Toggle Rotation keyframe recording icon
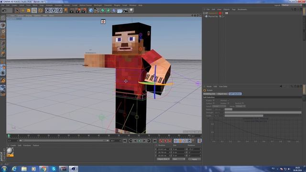 (185, 141)
